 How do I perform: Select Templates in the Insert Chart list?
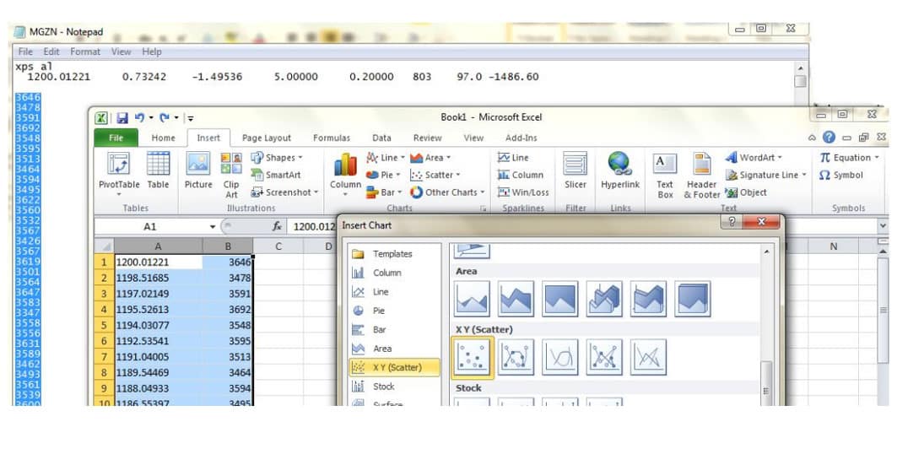pos(393,254)
